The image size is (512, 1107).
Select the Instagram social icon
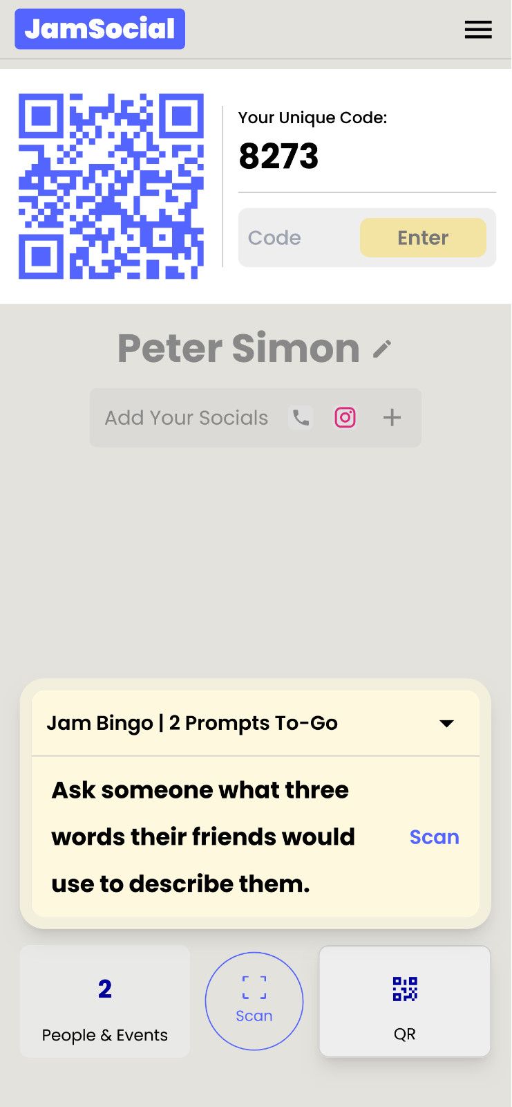click(x=345, y=417)
